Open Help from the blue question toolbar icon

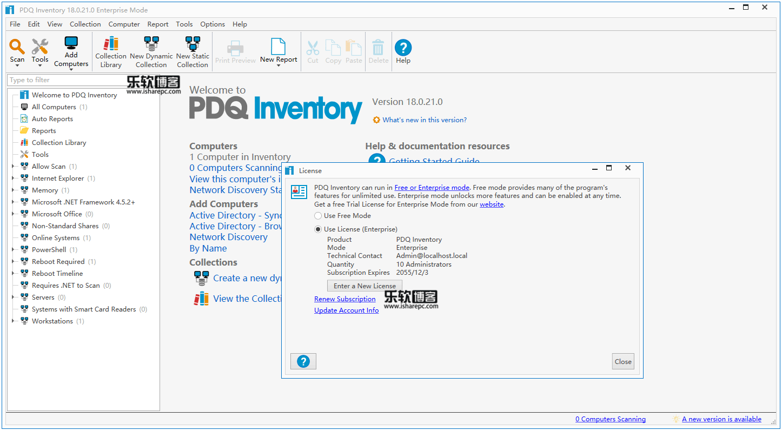pyautogui.click(x=403, y=48)
